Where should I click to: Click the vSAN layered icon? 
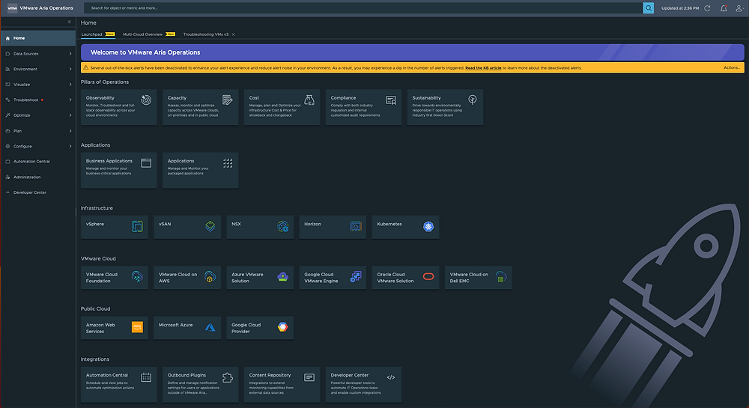click(210, 226)
